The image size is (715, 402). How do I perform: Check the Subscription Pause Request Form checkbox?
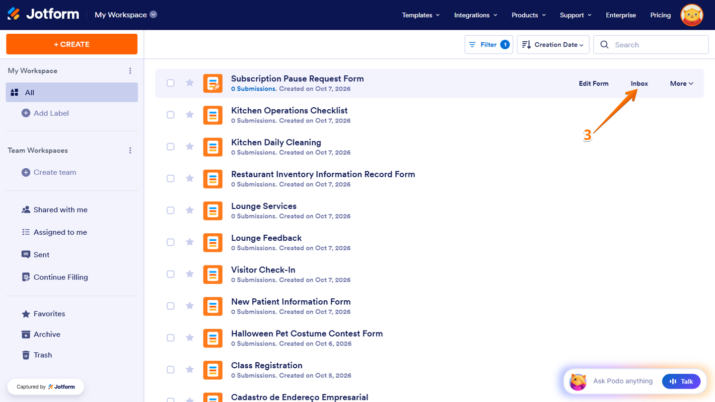coord(170,83)
